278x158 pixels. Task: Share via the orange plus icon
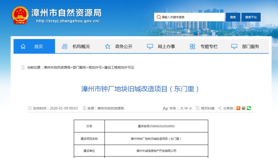(x=238, y=108)
